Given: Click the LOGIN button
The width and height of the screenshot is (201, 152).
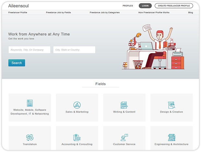Looking at the screenshot, I should pyautogui.click(x=145, y=6).
